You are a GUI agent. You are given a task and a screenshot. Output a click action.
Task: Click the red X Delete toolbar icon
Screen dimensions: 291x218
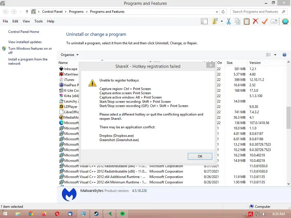[255, 21]
